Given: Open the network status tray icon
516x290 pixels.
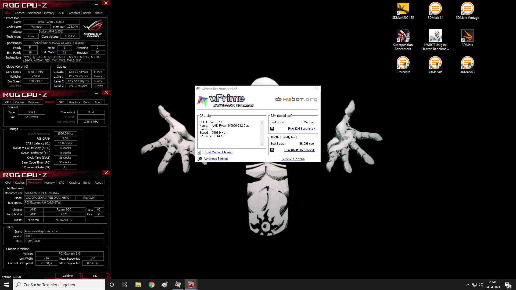Looking at the screenshot, I should tap(474, 285).
